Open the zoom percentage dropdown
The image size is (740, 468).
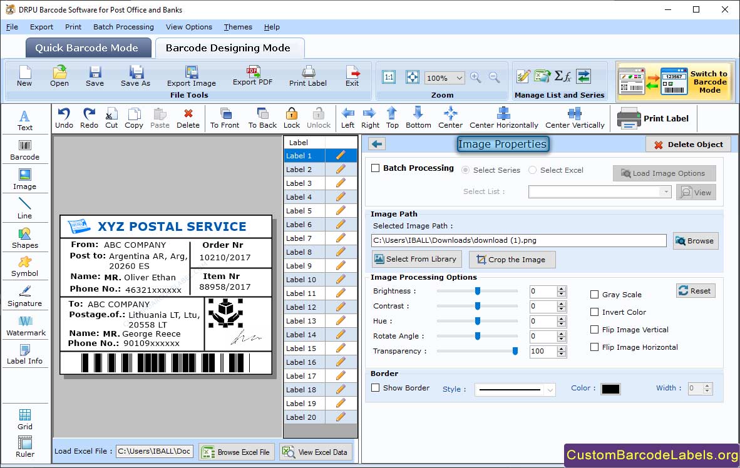[x=459, y=78]
